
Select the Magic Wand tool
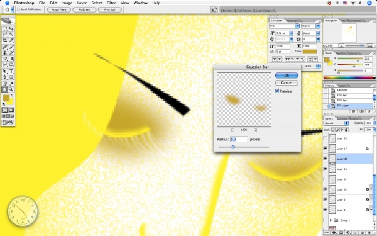[x=11, y=35]
